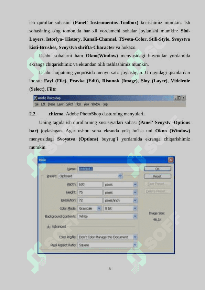205x290 pixels.
Task: Click the Image Size value 46,1K
Action: (x=157, y=220)
